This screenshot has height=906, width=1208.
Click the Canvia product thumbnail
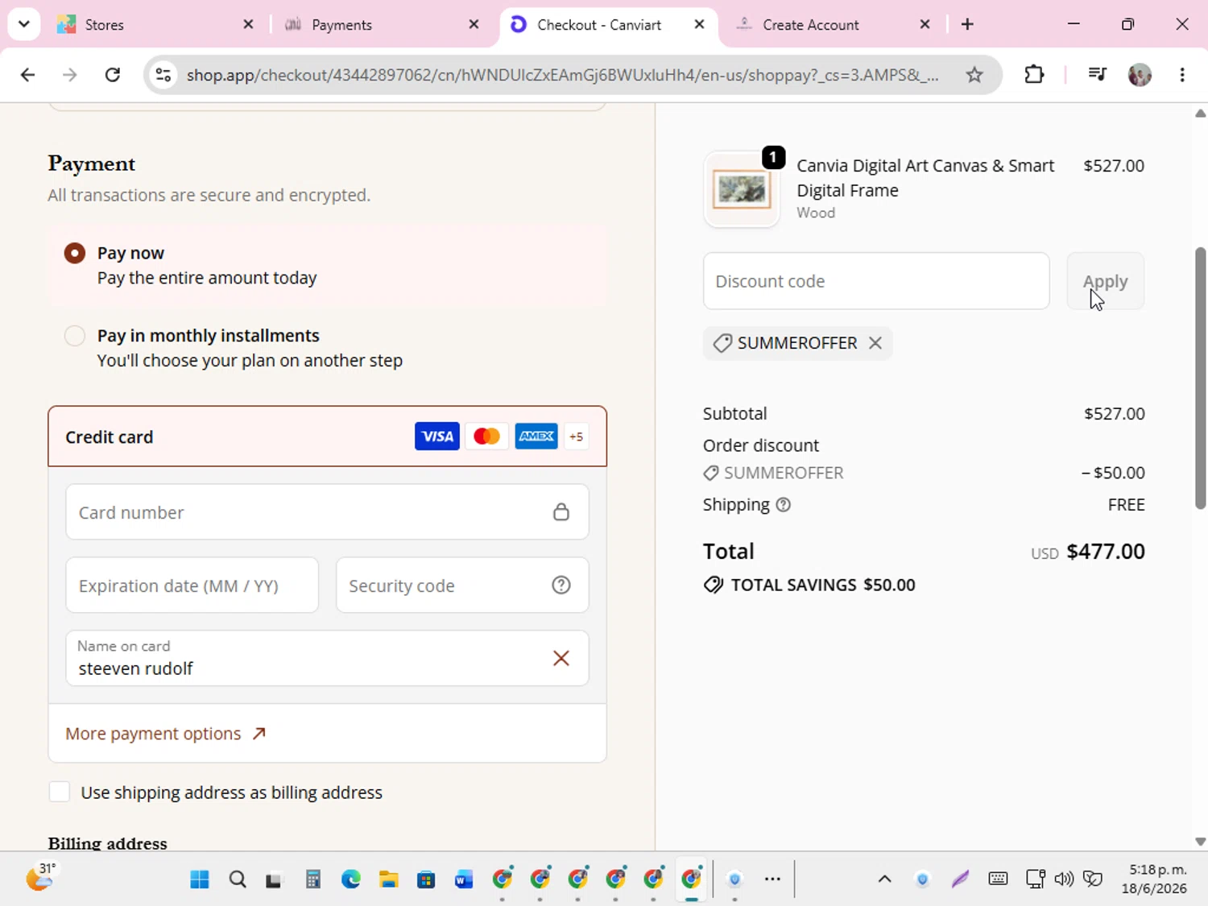click(742, 190)
